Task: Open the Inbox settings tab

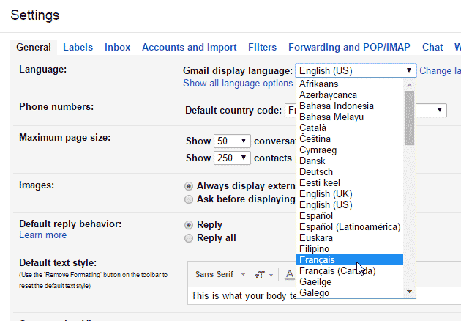Action: click(x=117, y=47)
